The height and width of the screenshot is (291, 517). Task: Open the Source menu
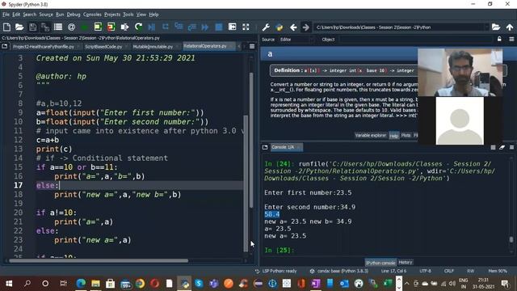coord(46,15)
